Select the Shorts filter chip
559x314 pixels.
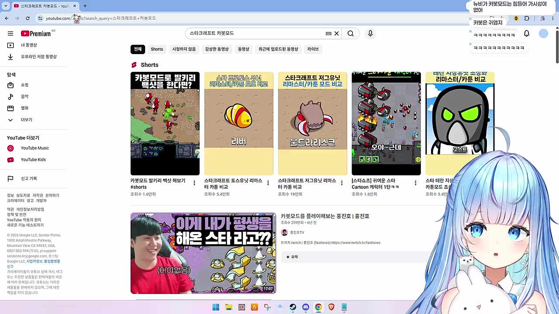point(157,49)
